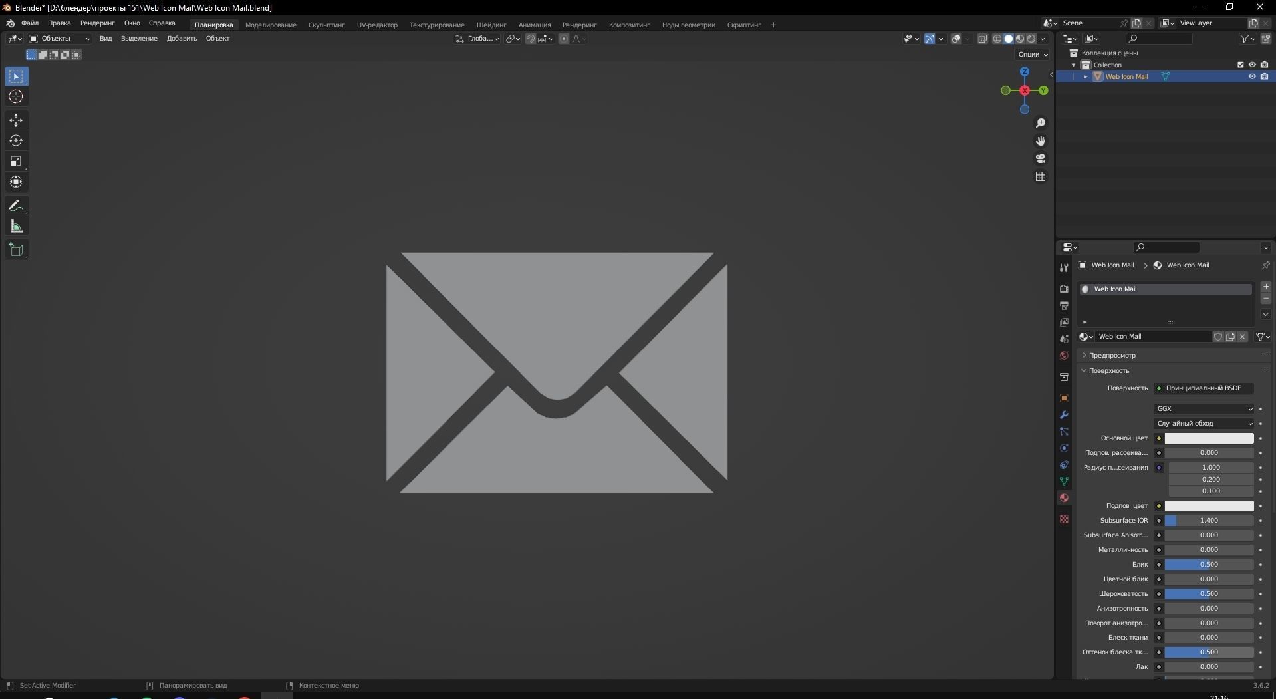The height and width of the screenshot is (699, 1276).
Task: Hide Web Icon Mail object eye icon
Action: click(x=1252, y=76)
